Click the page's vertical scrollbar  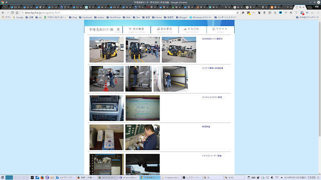click(319, 78)
